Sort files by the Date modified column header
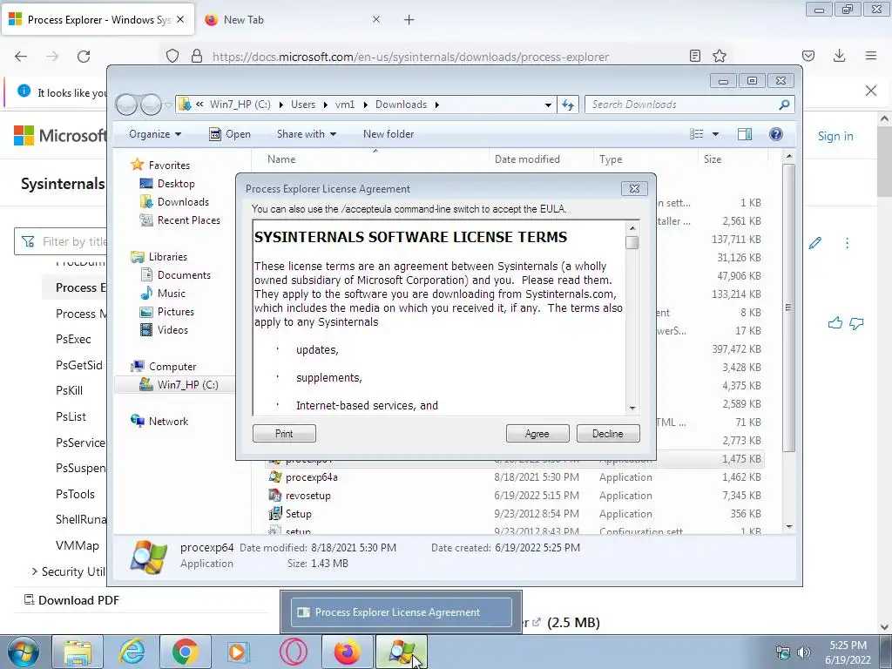This screenshot has width=892, height=669. [540, 159]
